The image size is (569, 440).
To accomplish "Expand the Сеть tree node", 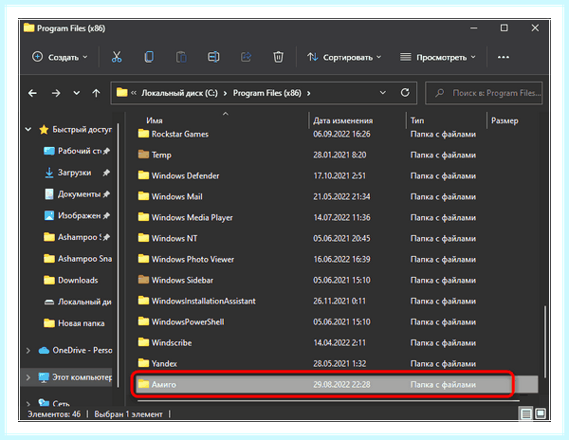I will click(x=28, y=403).
